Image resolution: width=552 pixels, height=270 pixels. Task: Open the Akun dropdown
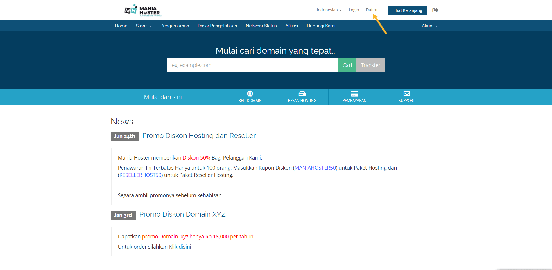point(429,26)
